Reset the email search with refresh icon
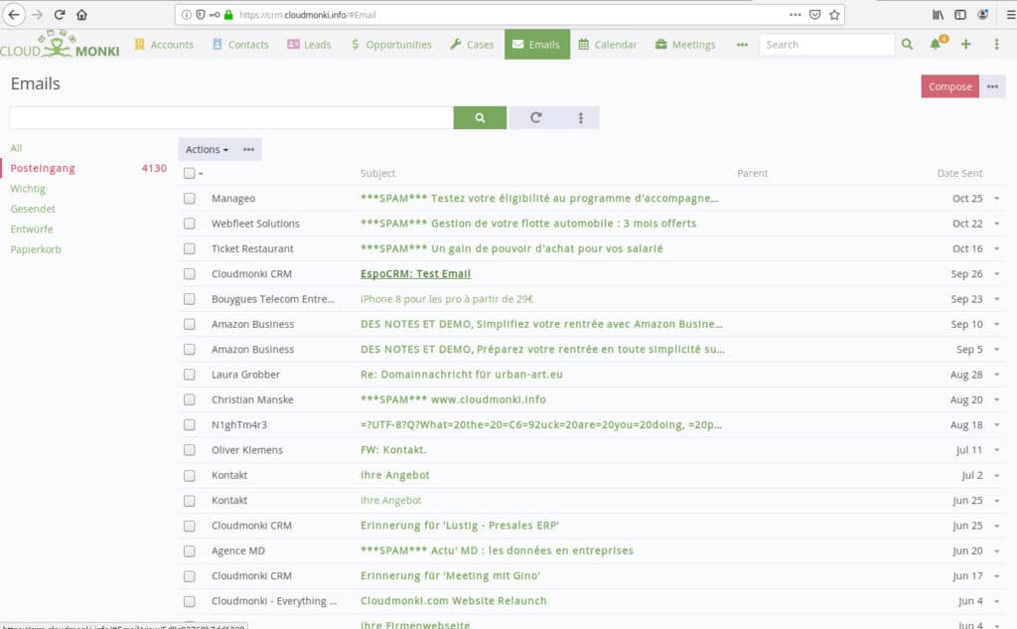Screen dimensions: 1017x629 (535, 117)
